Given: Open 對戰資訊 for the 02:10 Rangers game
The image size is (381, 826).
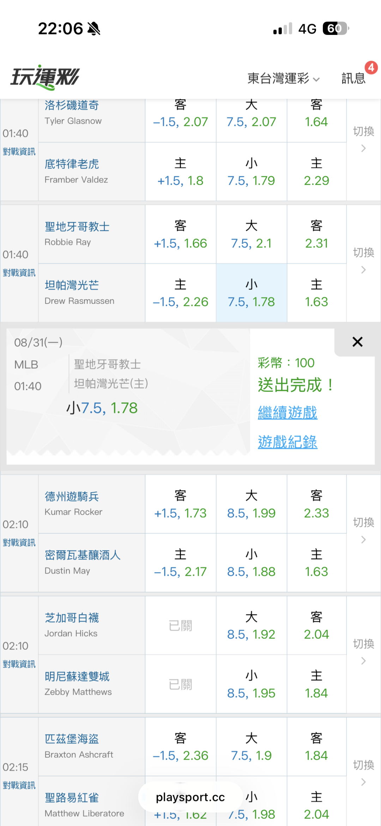Looking at the screenshot, I should point(19,543).
